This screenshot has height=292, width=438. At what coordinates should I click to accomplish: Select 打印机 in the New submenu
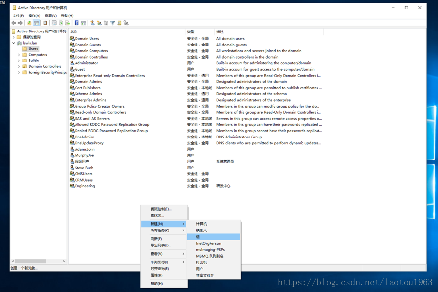tap(213, 262)
